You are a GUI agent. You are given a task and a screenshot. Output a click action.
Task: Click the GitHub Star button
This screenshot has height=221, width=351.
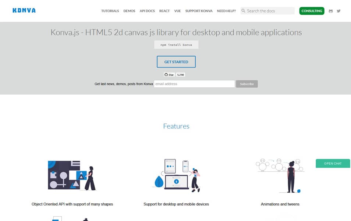click(x=169, y=75)
